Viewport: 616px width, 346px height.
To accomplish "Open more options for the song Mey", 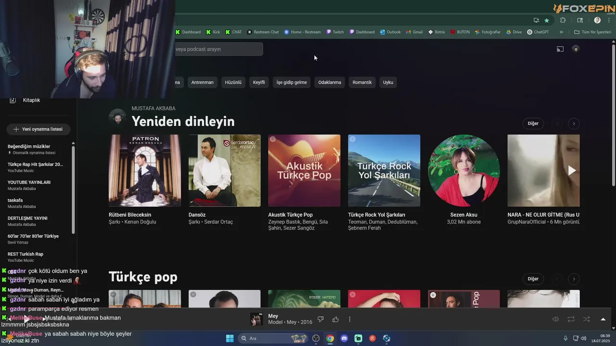I will 350,319.
